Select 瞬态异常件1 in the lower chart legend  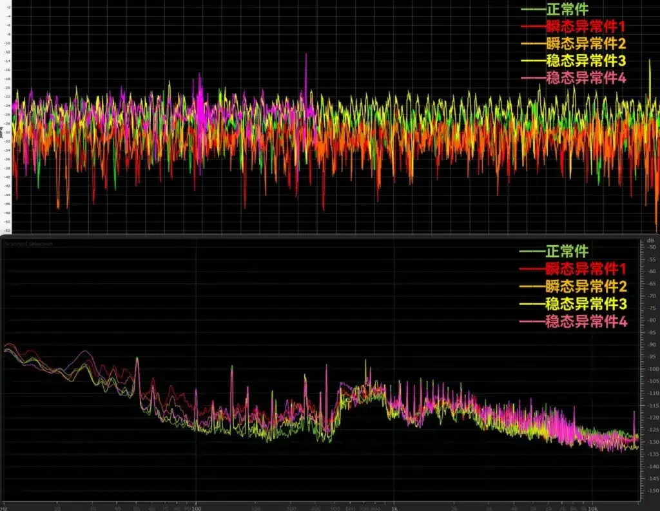(x=585, y=269)
